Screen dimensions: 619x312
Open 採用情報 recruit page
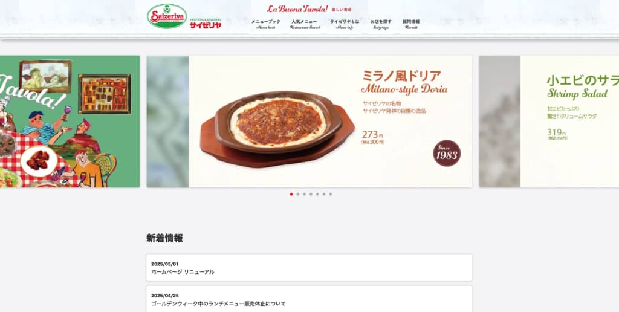point(411,24)
